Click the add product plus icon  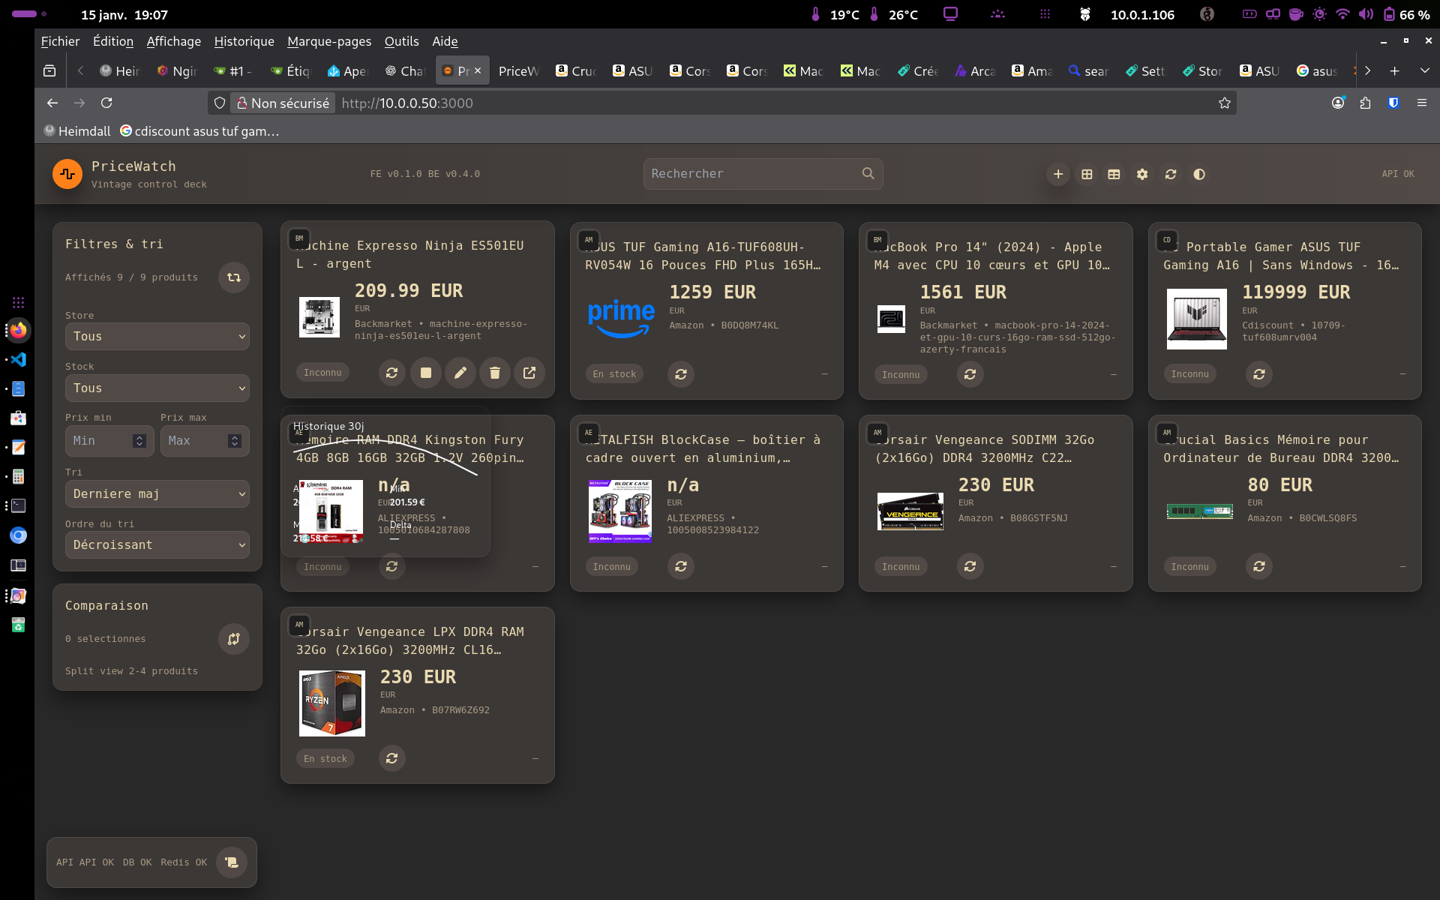(x=1057, y=174)
